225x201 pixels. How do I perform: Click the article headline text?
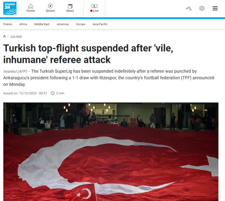click(x=88, y=54)
